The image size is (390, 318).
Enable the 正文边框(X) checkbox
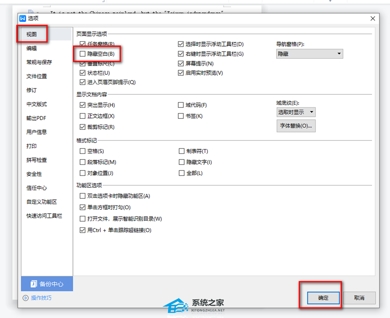pyautogui.click(x=82, y=116)
